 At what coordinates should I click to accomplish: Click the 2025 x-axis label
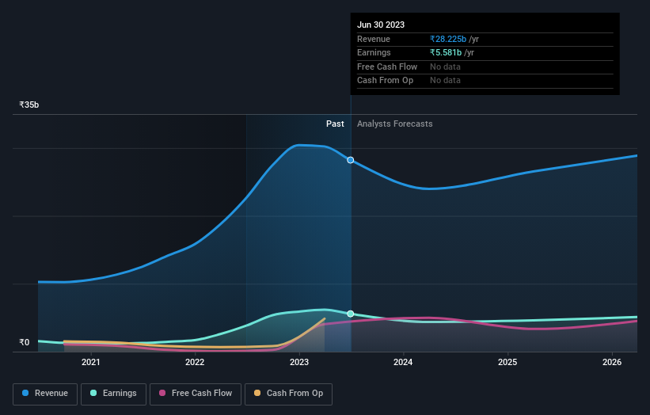point(507,362)
